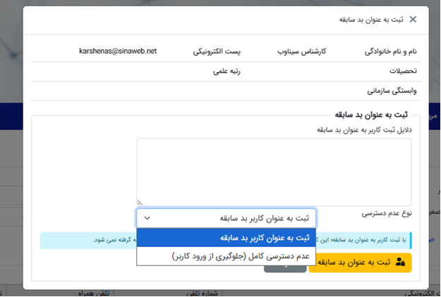Click the 'رتبه علمی' label
The image size is (441, 297).
point(227,71)
